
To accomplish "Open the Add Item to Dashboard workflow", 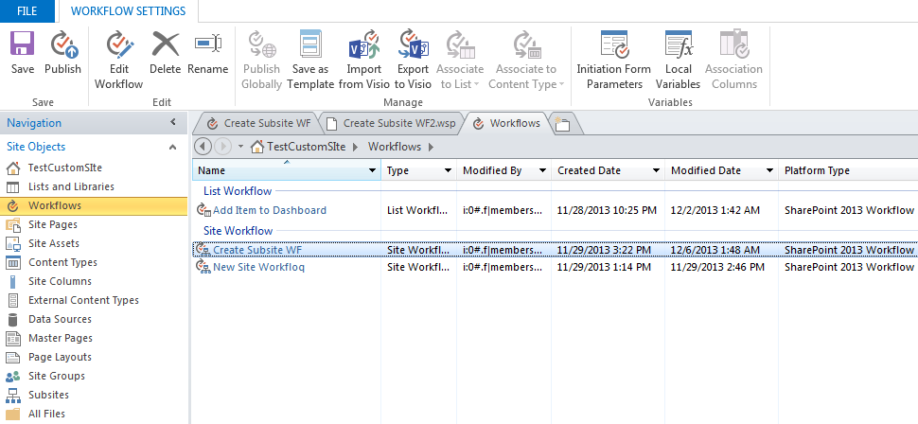I will [270, 210].
